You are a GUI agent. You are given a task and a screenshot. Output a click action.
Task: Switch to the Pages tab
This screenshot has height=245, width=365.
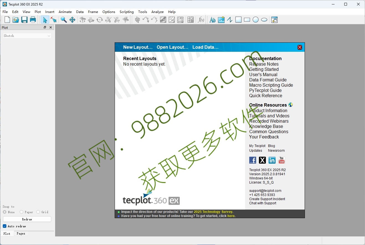(21, 234)
